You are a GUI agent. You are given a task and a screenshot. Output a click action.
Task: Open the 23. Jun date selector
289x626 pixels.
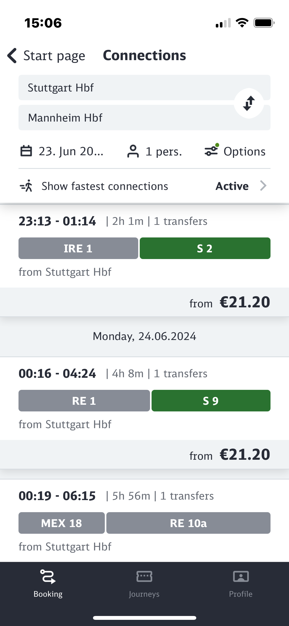point(71,151)
